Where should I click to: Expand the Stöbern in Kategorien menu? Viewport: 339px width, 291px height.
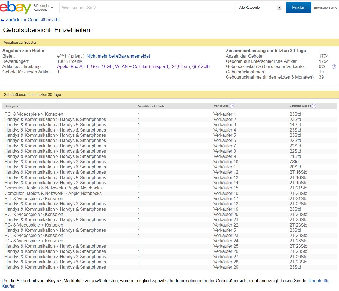[44, 8]
